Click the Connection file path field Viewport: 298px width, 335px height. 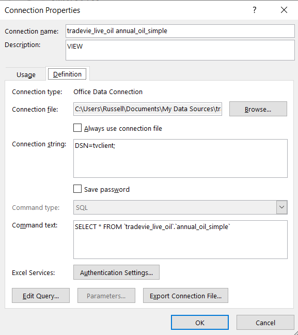point(148,109)
